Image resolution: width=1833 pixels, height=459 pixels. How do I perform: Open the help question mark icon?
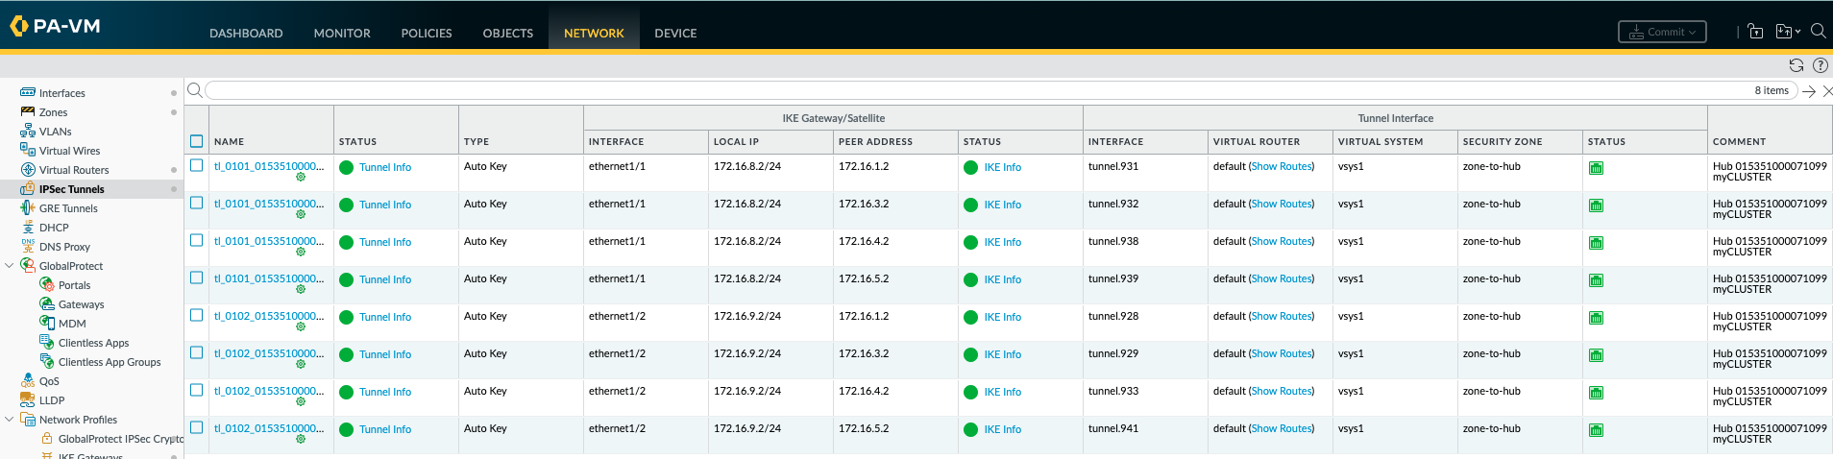coord(1820,65)
